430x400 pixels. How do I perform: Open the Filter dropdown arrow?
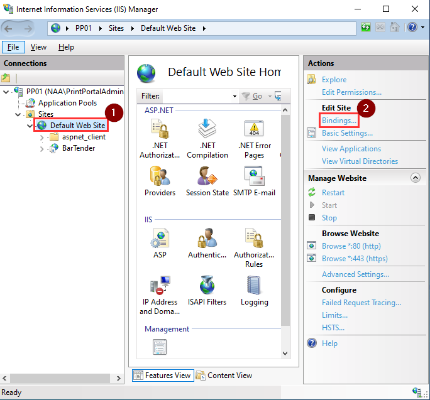pyautogui.click(x=234, y=96)
